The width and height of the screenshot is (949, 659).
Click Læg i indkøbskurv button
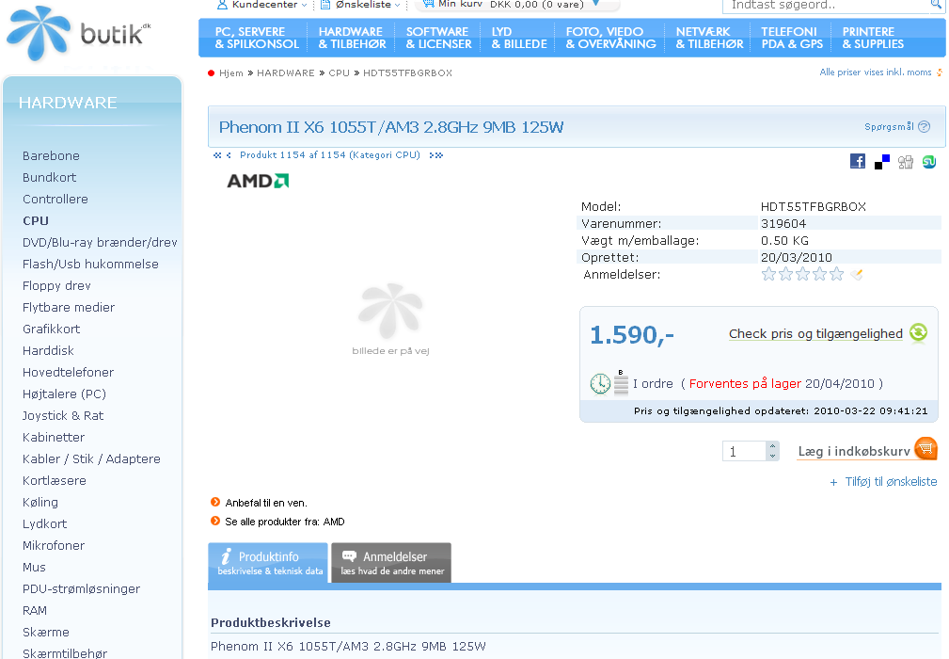tap(866, 450)
